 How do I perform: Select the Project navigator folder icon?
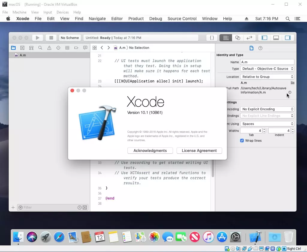pyautogui.click(x=13, y=48)
